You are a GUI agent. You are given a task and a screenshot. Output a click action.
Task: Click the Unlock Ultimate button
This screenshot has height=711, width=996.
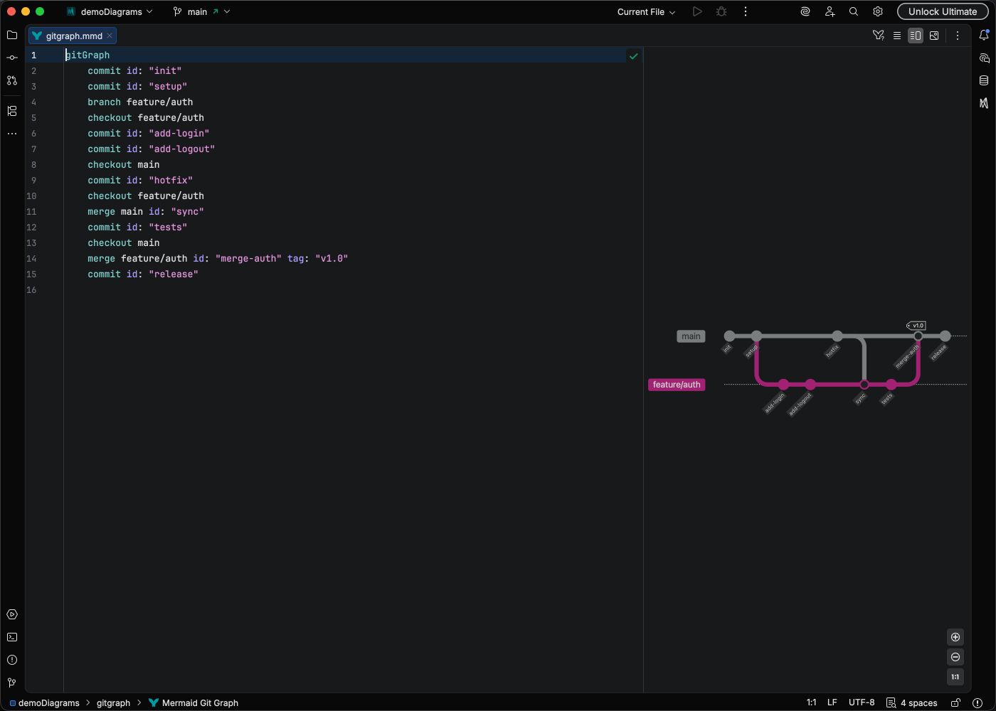pyautogui.click(x=943, y=11)
